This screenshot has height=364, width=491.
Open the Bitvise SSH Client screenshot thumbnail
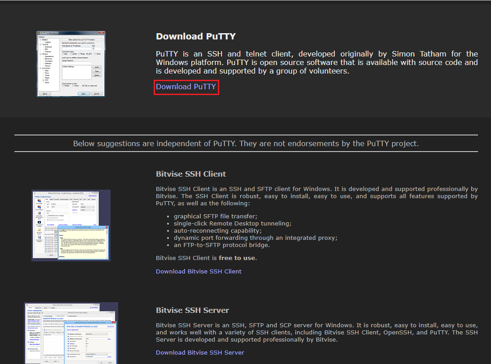pos(71,225)
